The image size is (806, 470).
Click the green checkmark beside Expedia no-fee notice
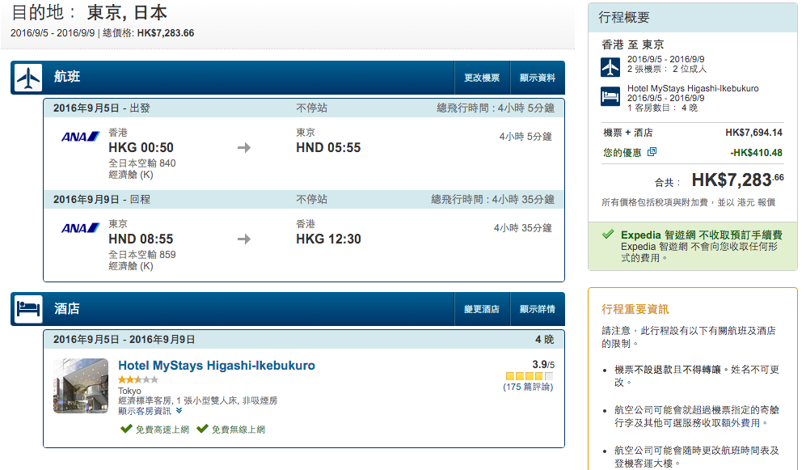608,235
